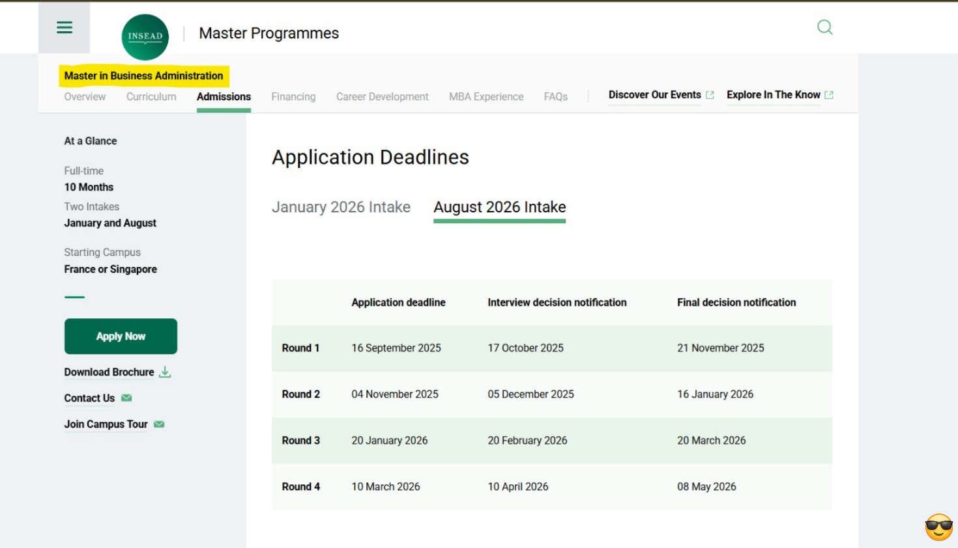Open the Overview section tab
Viewport: 958px width, 548px height.
pyautogui.click(x=85, y=97)
